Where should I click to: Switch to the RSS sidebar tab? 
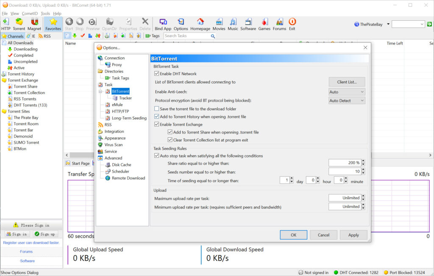[x=45, y=36]
